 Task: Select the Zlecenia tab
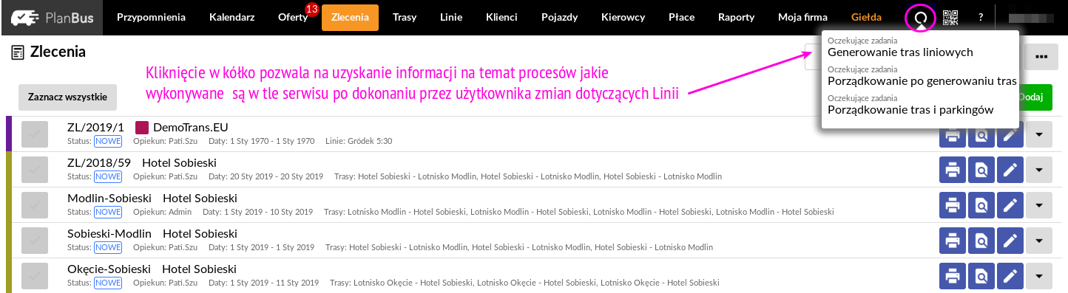pyautogui.click(x=350, y=17)
